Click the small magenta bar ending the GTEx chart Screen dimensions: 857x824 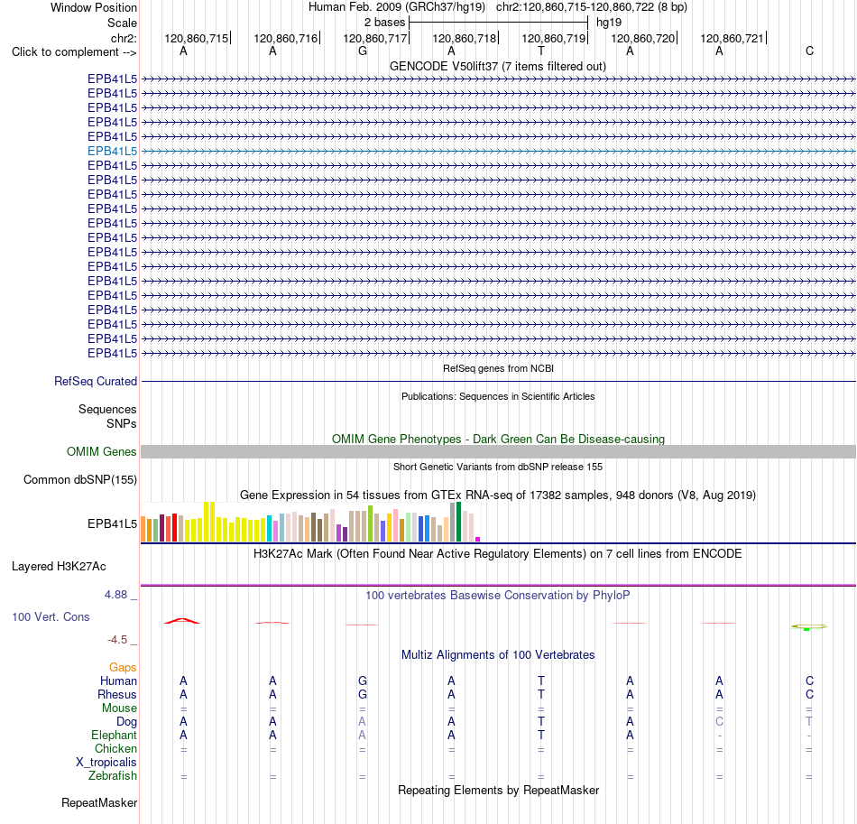coord(478,539)
